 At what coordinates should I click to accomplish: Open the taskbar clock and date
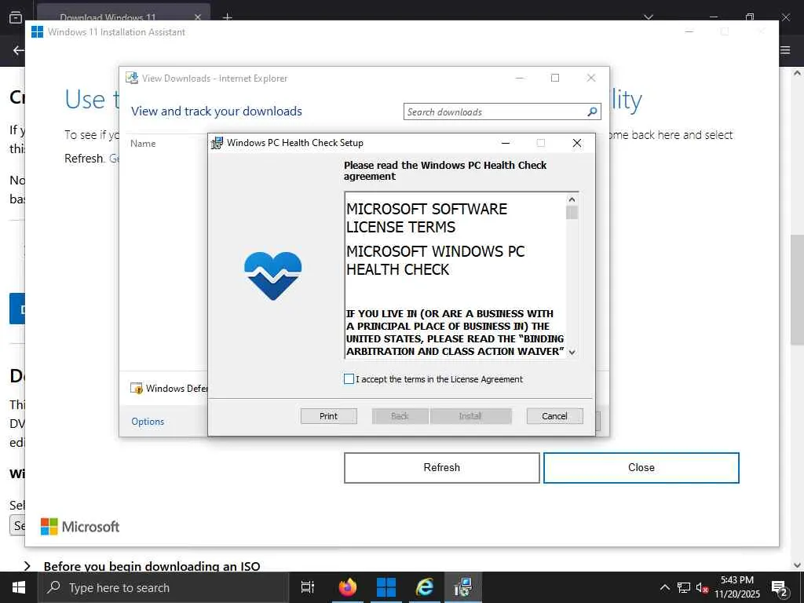(x=737, y=587)
